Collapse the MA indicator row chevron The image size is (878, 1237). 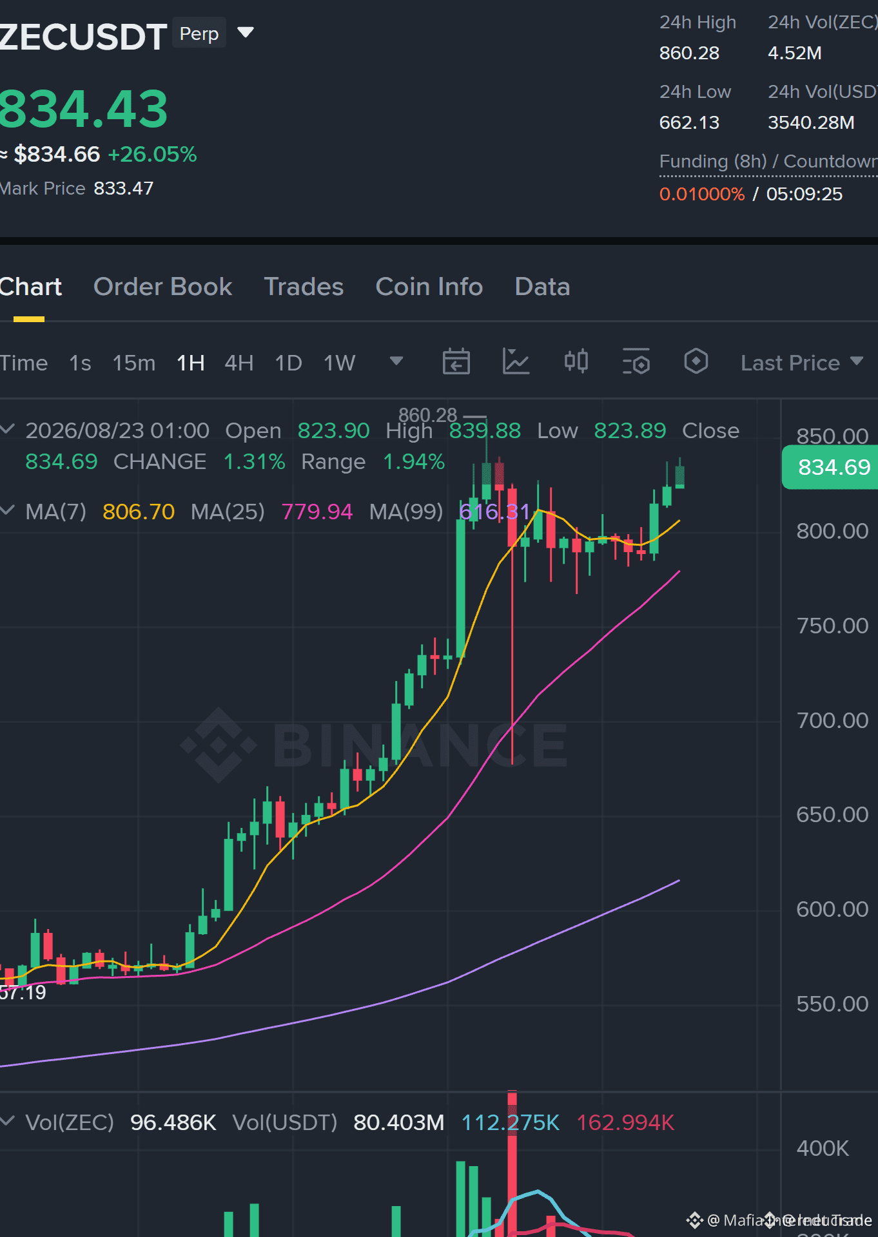coord(7,511)
